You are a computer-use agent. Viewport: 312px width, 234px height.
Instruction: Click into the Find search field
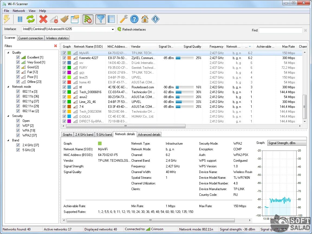(281, 30)
